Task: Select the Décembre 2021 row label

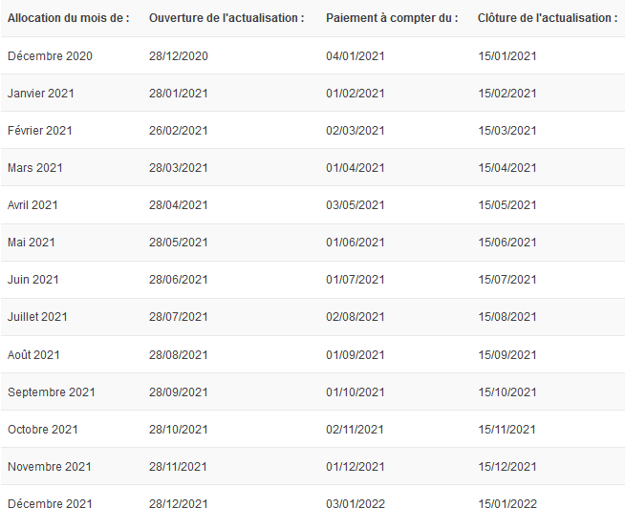Action: [50, 504]
